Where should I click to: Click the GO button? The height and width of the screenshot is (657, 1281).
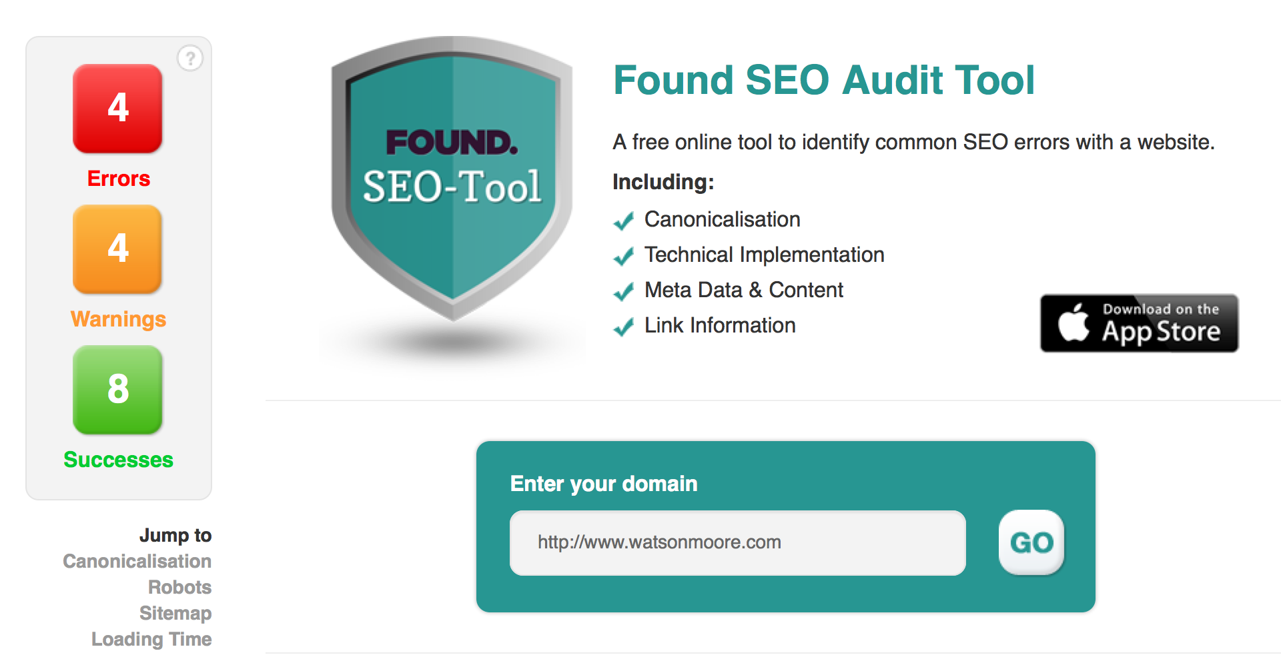coord(1031,542)
